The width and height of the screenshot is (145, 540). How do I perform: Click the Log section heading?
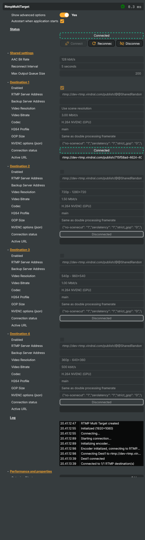(x=13, y=418)
